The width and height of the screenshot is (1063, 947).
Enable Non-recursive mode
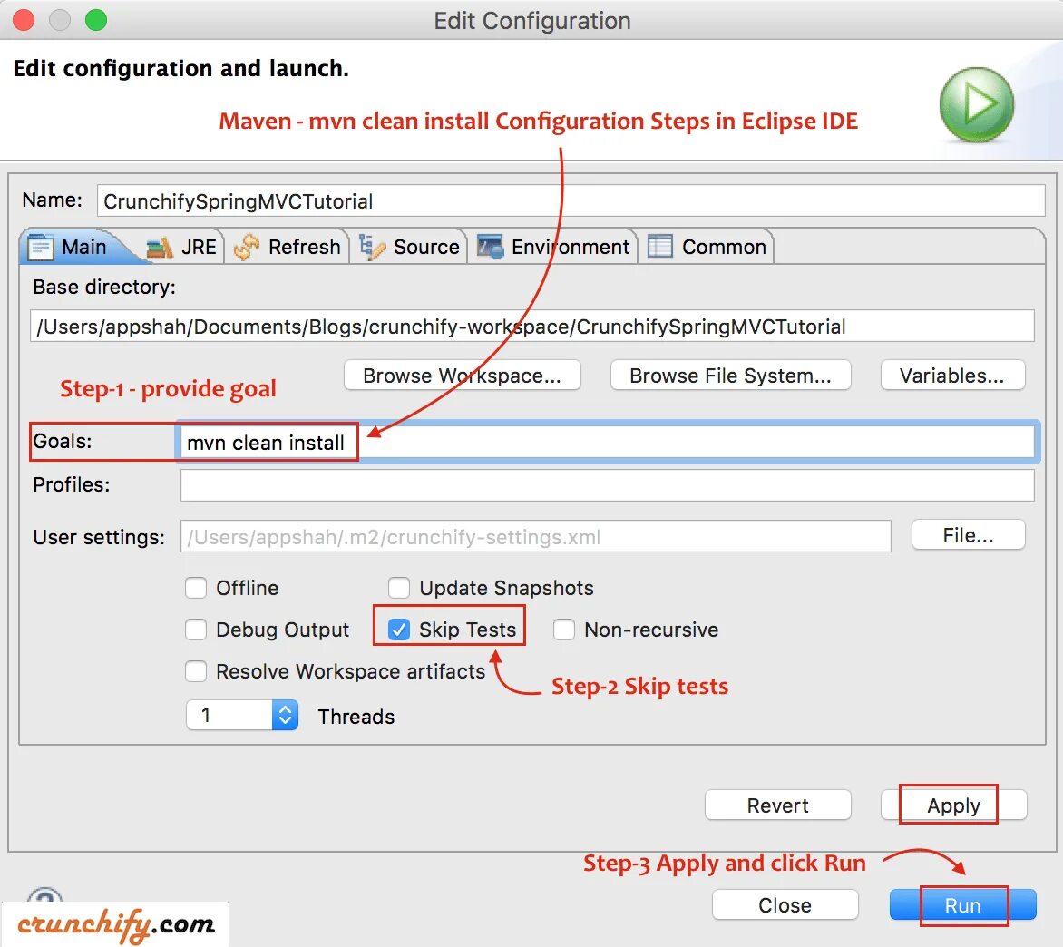click(x=564, y=630)
